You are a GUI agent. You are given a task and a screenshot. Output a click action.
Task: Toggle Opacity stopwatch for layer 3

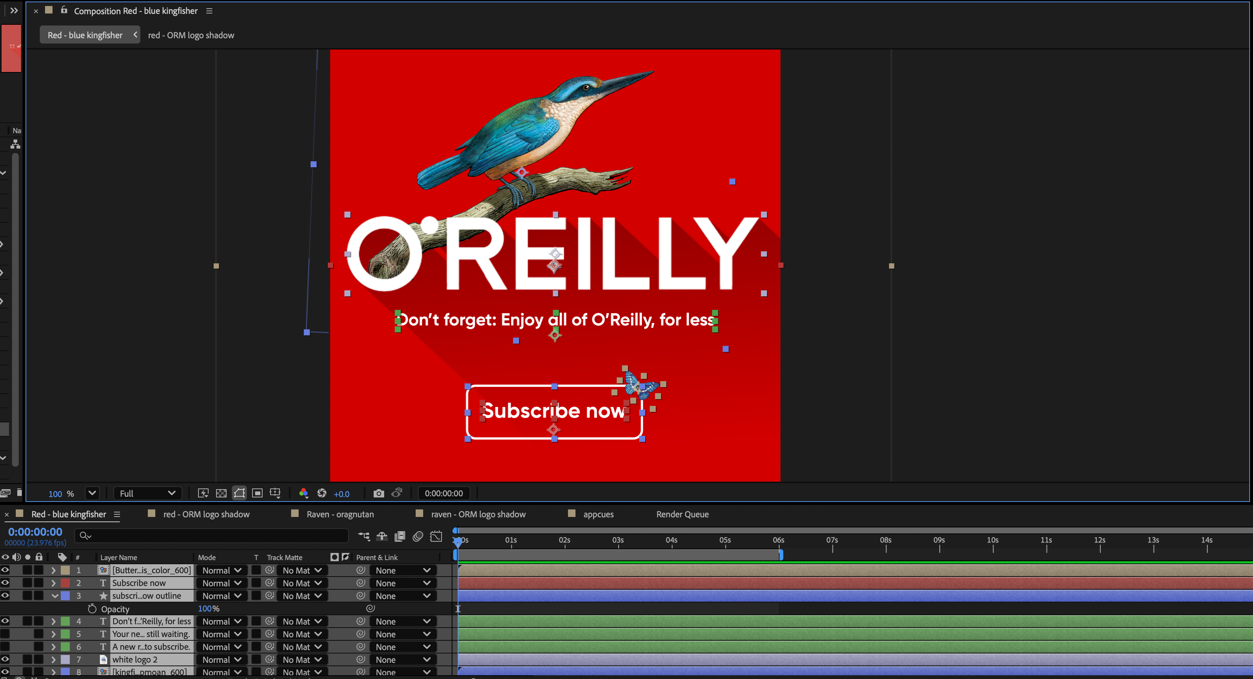pyautogui.click(x=92, y=608)
